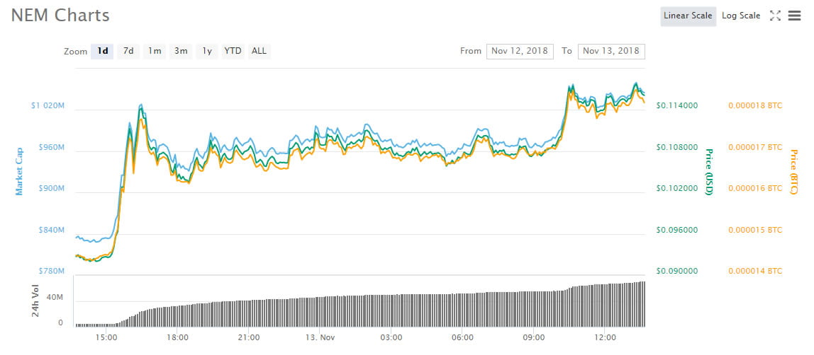Switch to Log Scale

tap(741, 16)
